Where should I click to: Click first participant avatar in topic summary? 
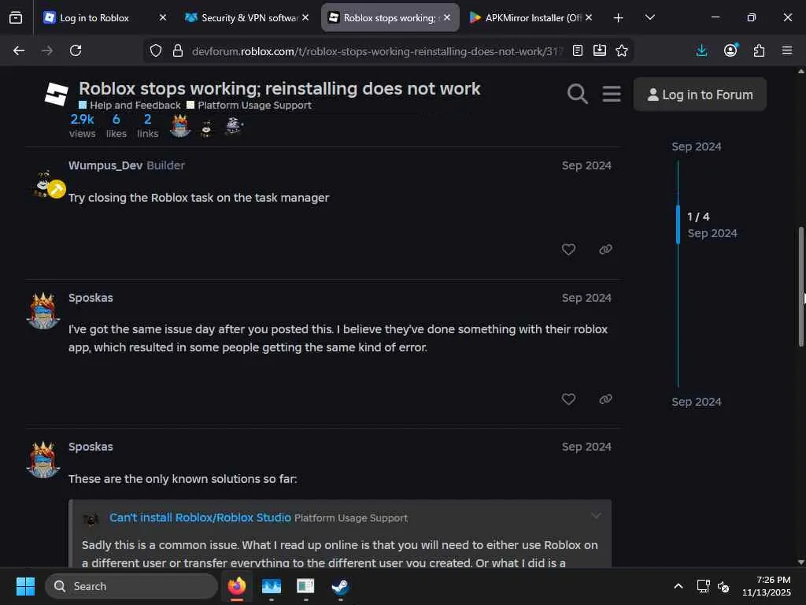point(180,126)
